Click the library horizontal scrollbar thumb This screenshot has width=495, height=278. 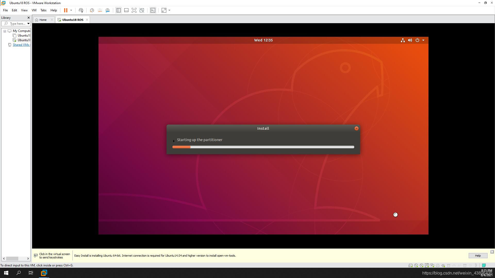pos(12,258)
